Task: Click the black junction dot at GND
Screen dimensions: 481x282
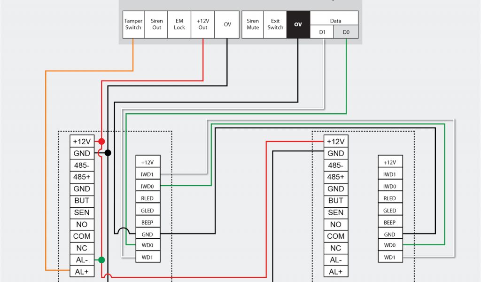Action: coord(108,153)
